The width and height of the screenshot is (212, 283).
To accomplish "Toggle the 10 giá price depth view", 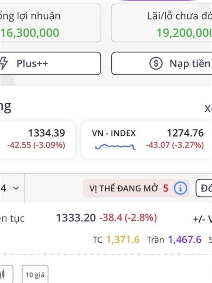I will [35, 274].
